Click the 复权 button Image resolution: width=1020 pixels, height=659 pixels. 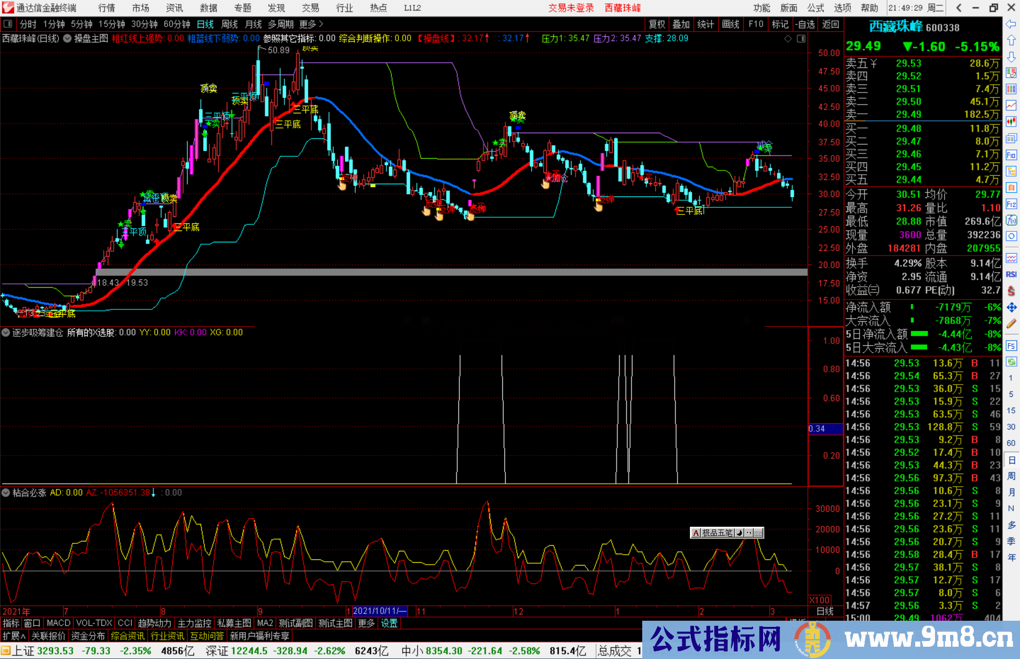click(x=656, y=24)
